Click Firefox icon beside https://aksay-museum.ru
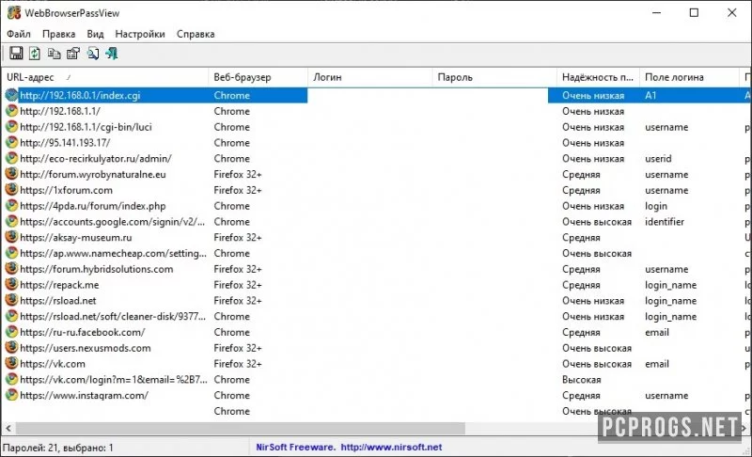Screen dimensions: 752x457 tap(11, 237)
